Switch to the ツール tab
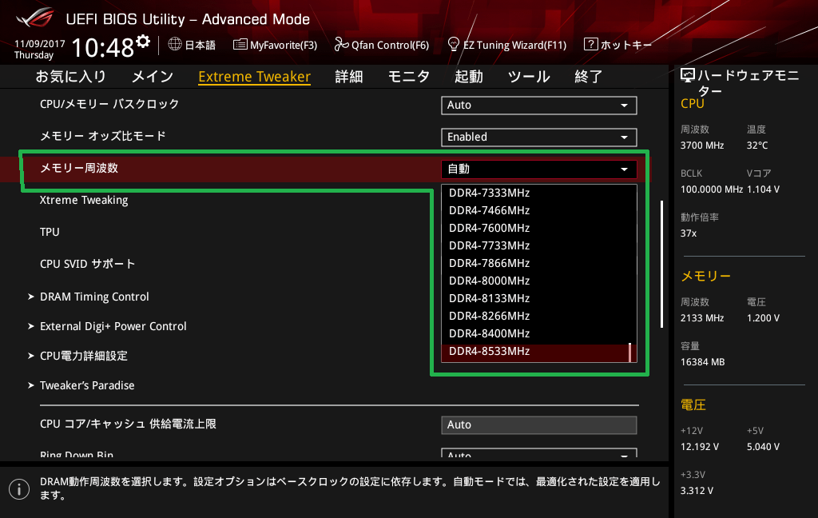Screen dimensions: 818x518 pyautogui.click(x=529, y=77)
